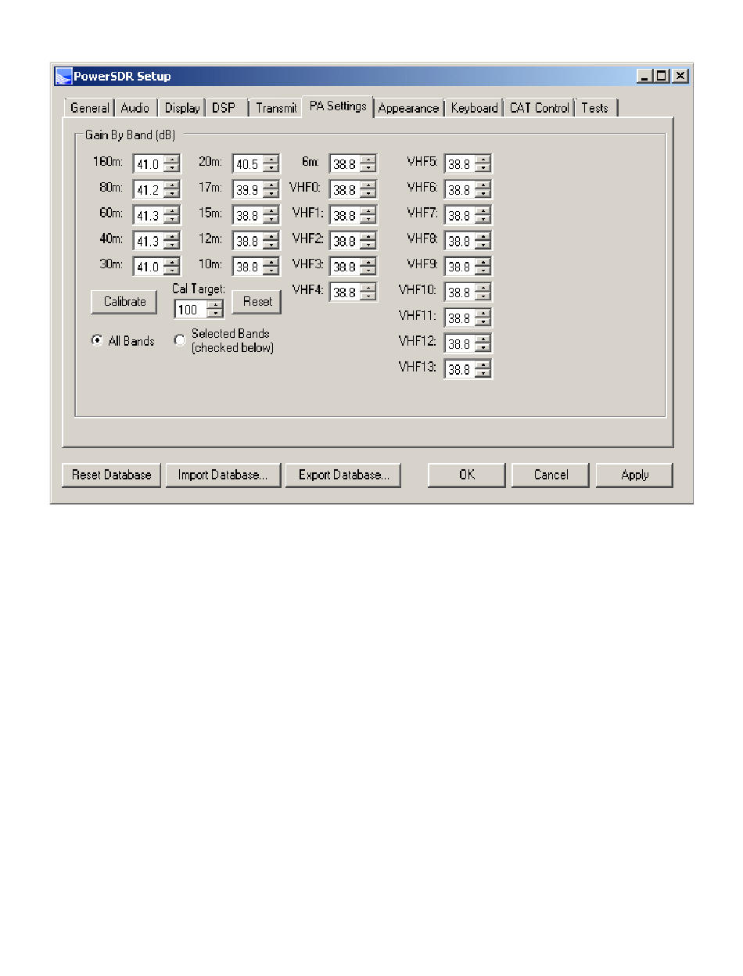Click into the 12m gain value field

(248, 241)
